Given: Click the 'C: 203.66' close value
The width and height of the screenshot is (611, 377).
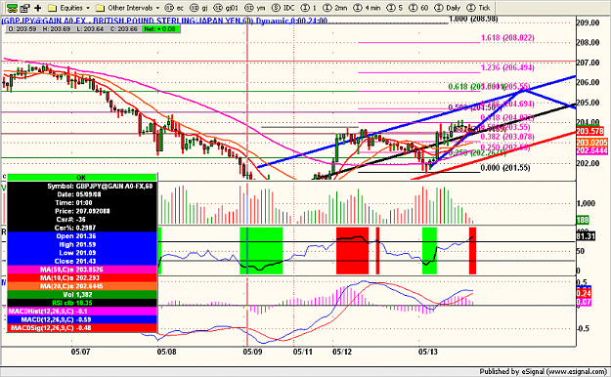Looking at the screenshot, I should click(x=123, y=29).
